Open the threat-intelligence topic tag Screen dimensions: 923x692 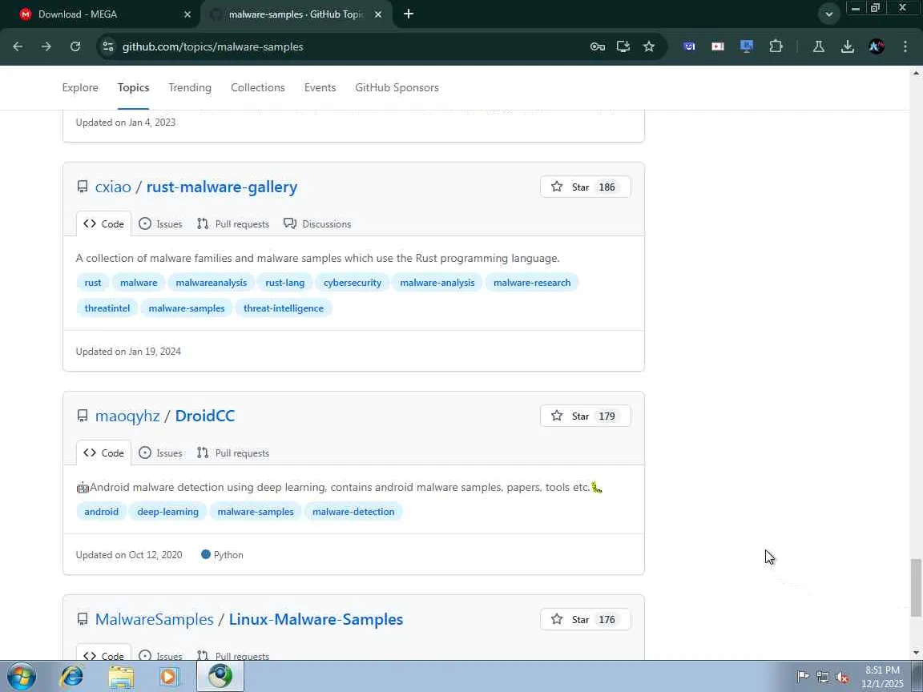pyautogui.click(x=283, y=308)
